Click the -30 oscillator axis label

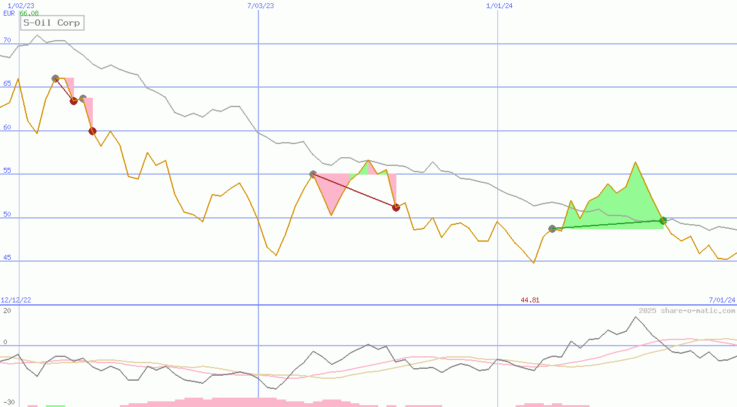[x=9, y=403]
